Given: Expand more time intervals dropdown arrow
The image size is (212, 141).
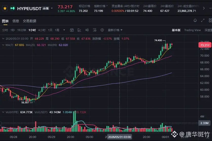Looking at the screenshot, I should (64, 30).
